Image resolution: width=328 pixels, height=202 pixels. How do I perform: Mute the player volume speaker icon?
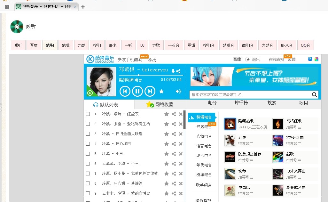pos(178,92)
